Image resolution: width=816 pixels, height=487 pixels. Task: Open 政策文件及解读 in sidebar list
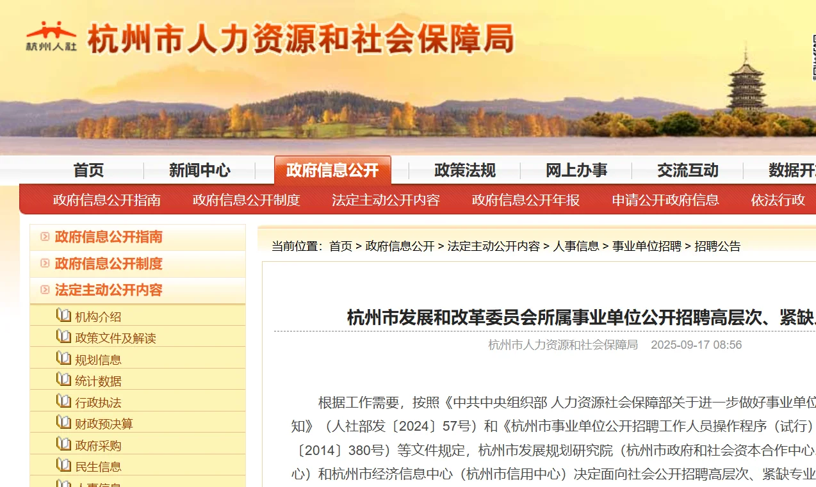point(116,338)
